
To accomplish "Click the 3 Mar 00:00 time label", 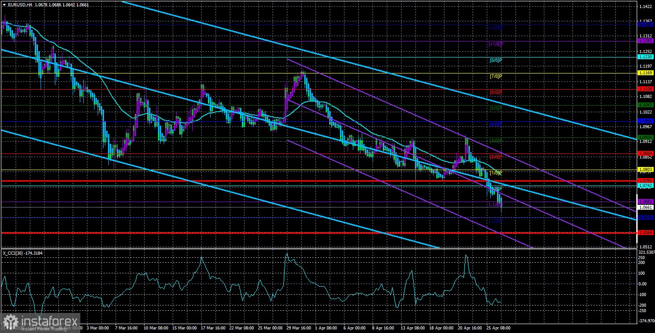I will tap(97, 328).
